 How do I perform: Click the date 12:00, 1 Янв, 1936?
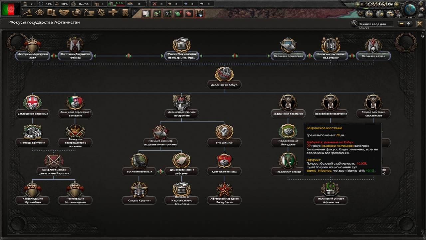coord(379,4)
